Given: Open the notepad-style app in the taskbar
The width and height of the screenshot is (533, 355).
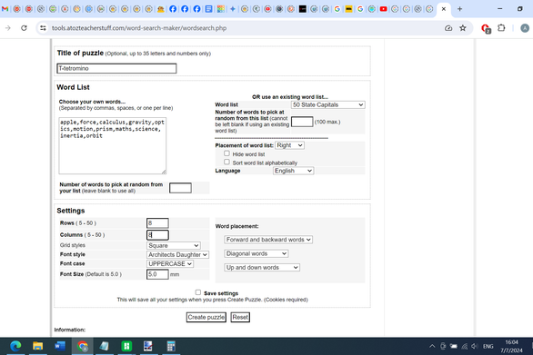Looking at the screenshot, I should click(x=105, y=346).
